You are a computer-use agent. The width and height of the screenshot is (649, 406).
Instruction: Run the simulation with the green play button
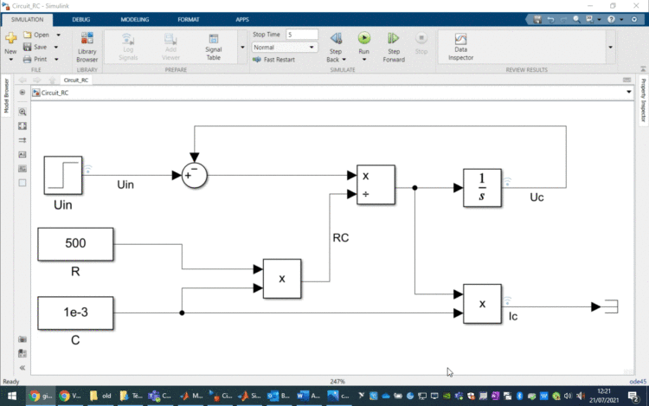(x=364, y=38)
